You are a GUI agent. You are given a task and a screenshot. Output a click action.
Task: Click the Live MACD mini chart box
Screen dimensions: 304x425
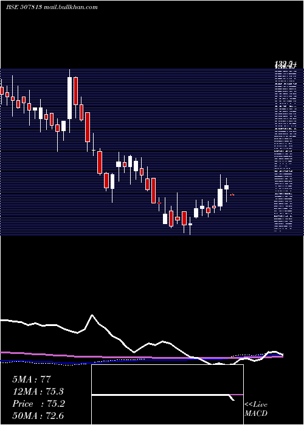click(167, 395)
